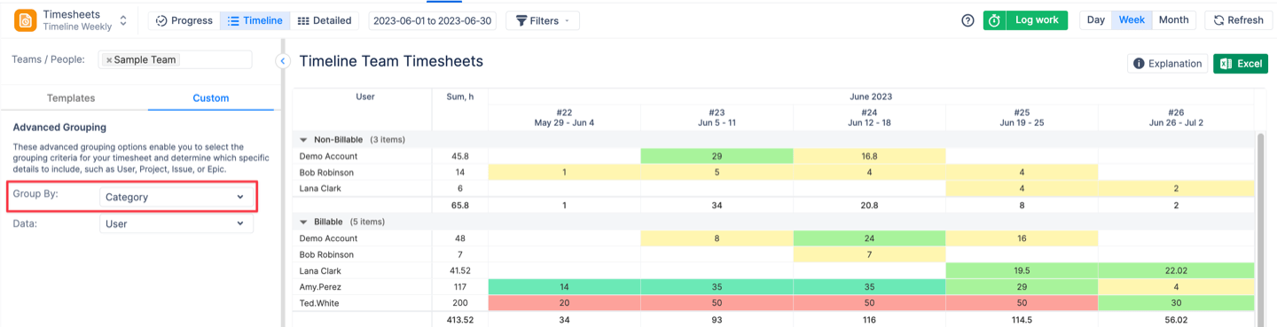Click the green timer stopwatch icon
Image resolution: width=1277 pixels, height=327 pixels.
point(994,20)
